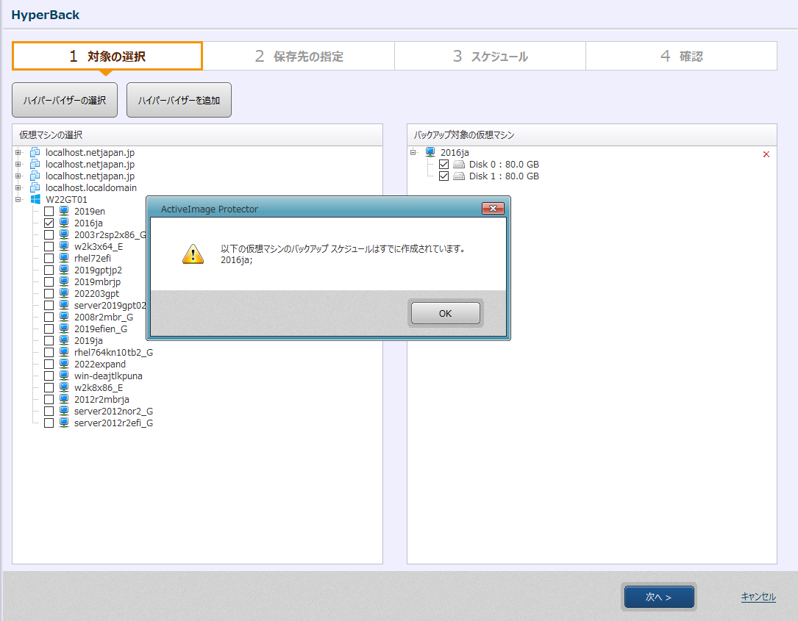Click the VM icon beside 2019efien_G
The image size is (798, 621).
(x=63, y=329)
